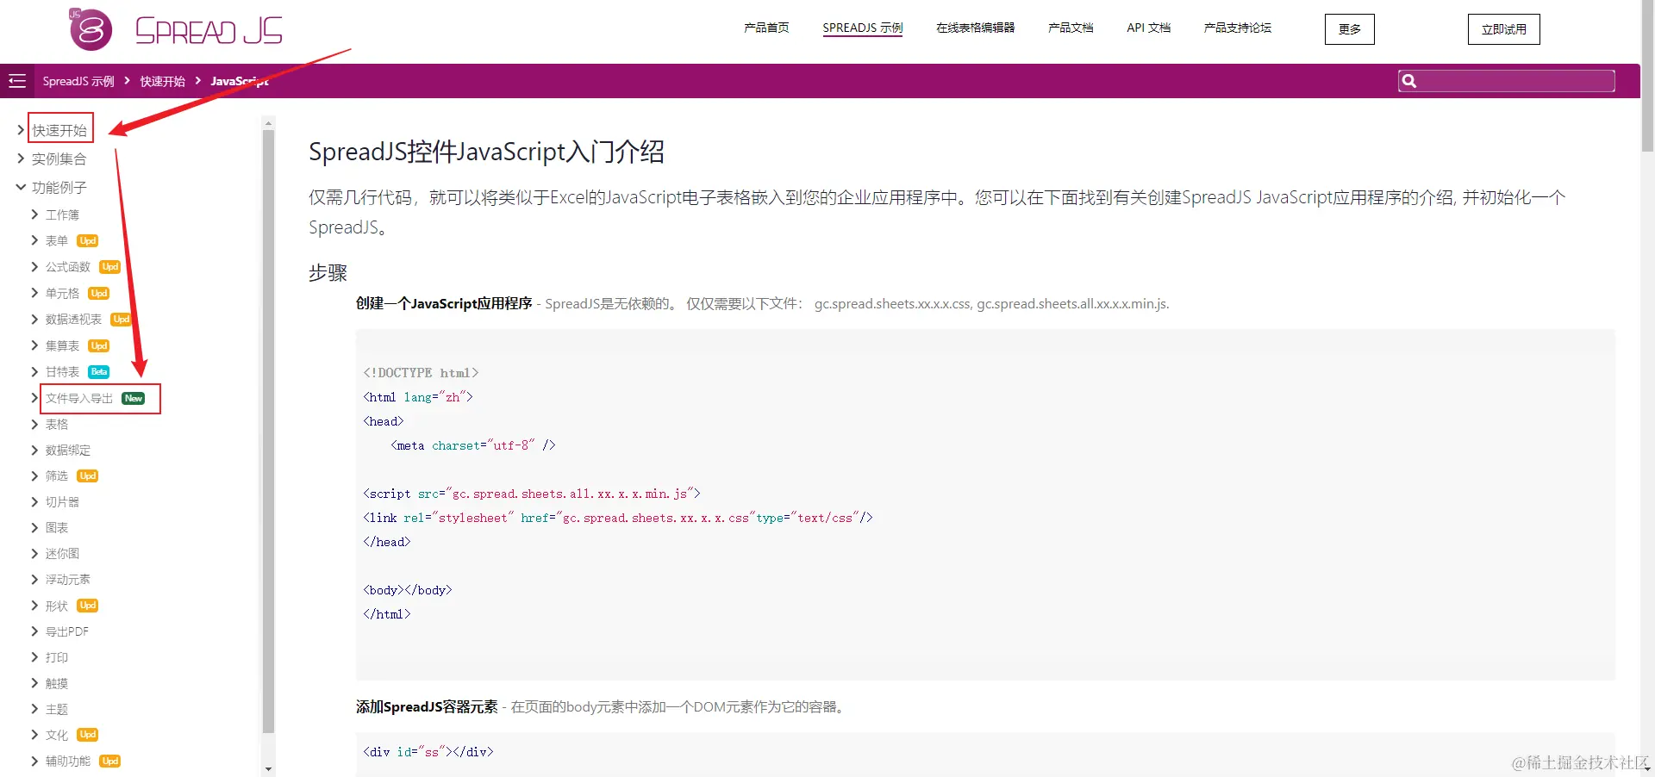1655x777 pixels.
Task: Click the Upd badge beside 筛选
Action: (88, 476)
